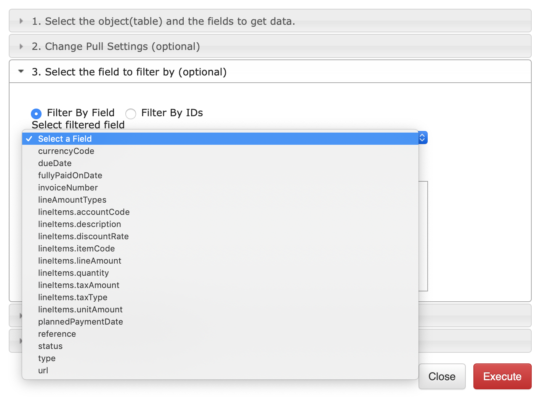Image resolution: width=542 pixels, height=400 pixels.
Task: Click the red Execute button
Action: coord(502,376)
